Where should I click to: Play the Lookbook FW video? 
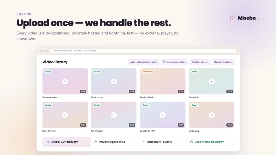162,115
